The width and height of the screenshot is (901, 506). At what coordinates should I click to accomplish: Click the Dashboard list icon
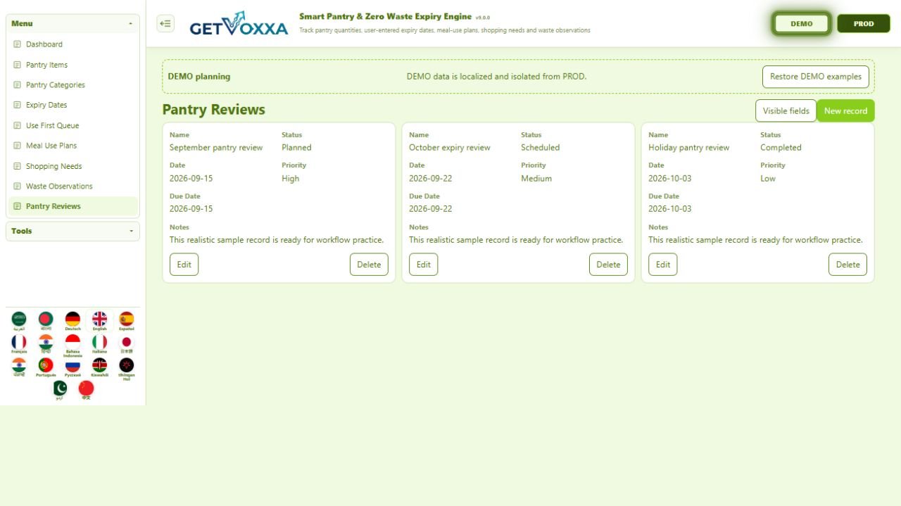(x=18, y=44)
